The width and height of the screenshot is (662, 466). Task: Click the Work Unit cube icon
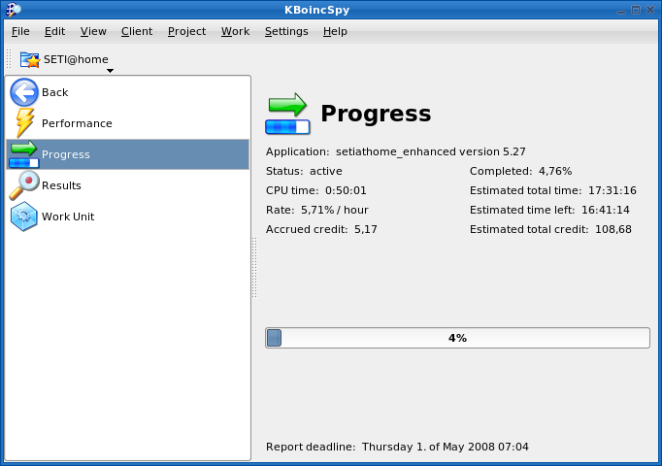pyautogui.click(x=24, y=216)
